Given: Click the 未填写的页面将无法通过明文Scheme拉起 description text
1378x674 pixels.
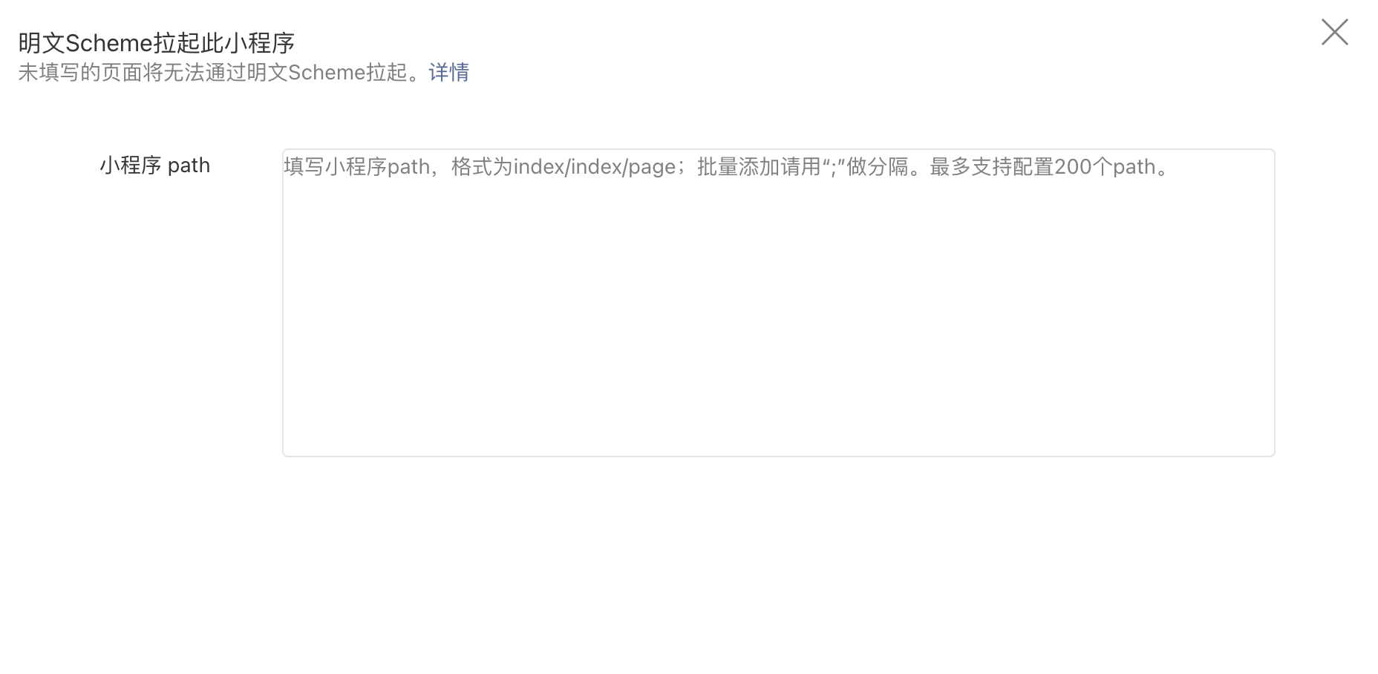Looking at the screenshot, I should pos(223,72).
